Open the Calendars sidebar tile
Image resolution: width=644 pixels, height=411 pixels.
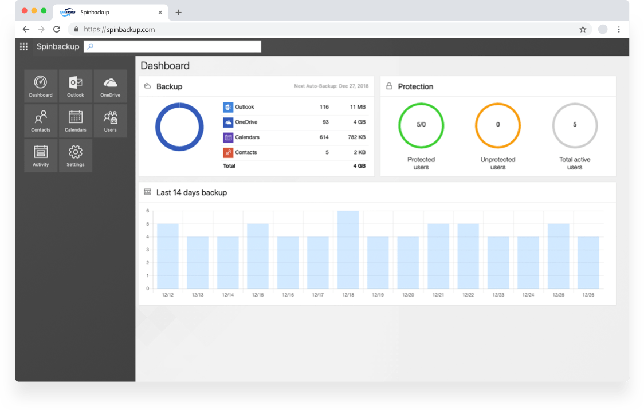(x=76, y=121)
